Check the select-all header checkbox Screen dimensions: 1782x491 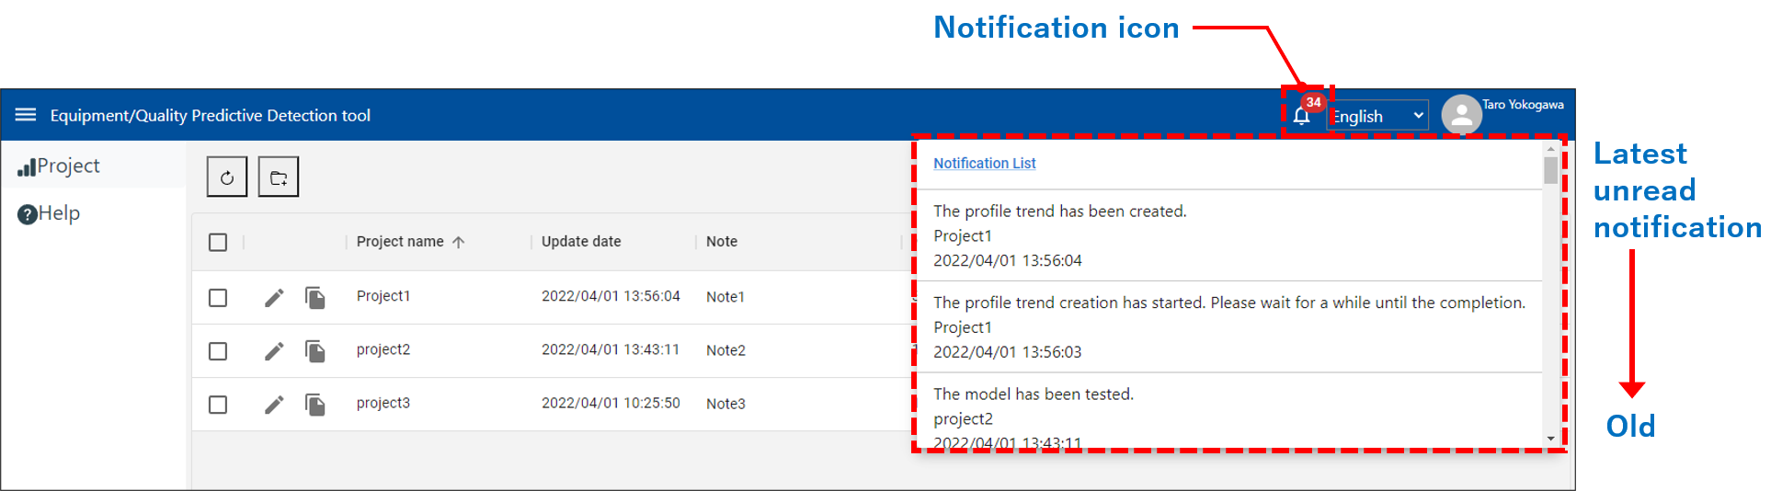tap(218, 242)
